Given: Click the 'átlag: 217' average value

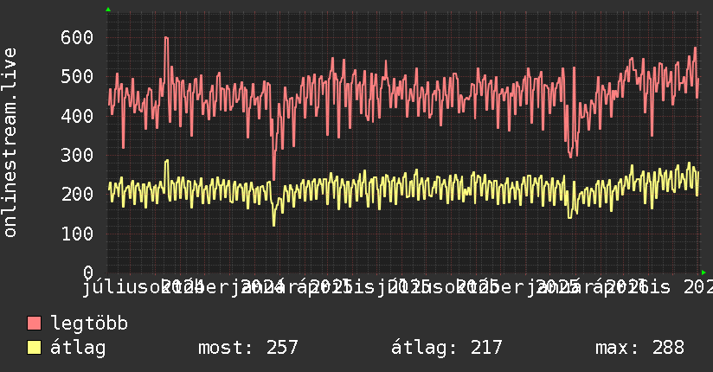Looking at the screenshot, I should coord(446,348).
